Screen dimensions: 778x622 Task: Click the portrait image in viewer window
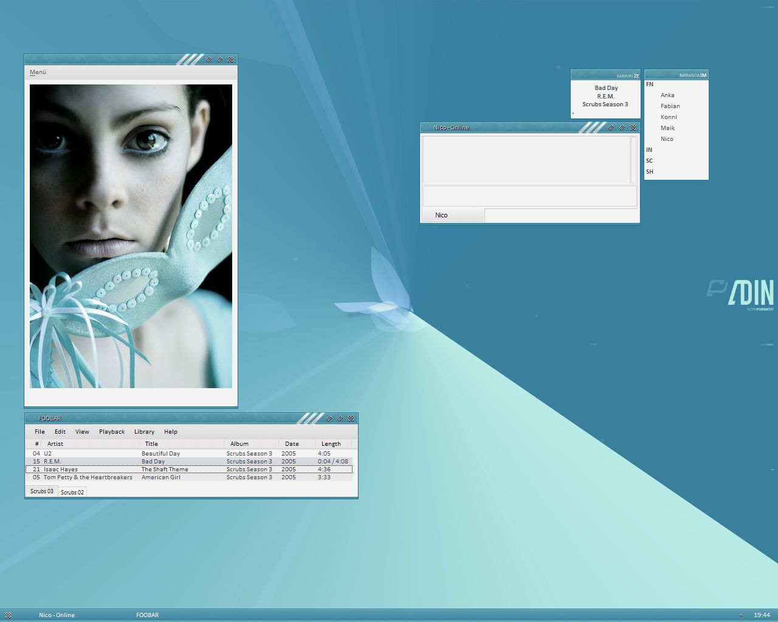[x=131, y=236]
